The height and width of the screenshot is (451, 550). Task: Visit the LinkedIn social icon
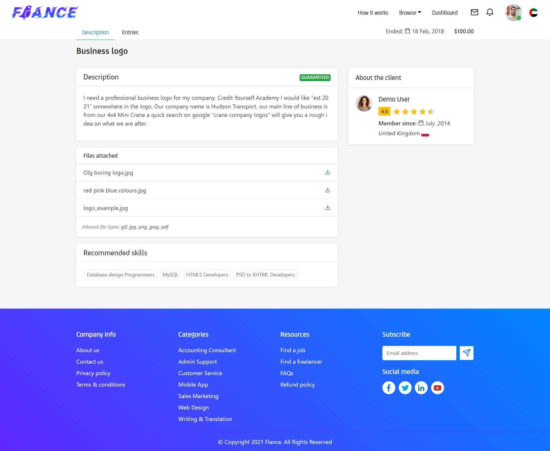pyautogui.click(x=421, y=388)
